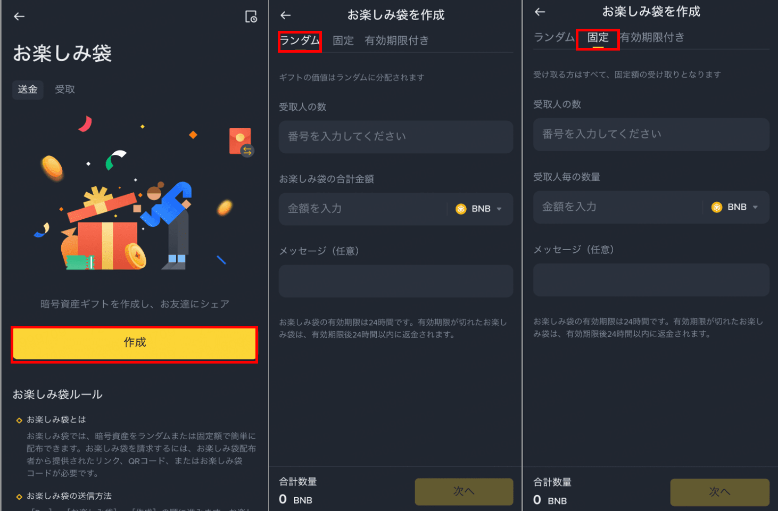Tap 次へ button on the random screen
The width and height of the screenshot is (778, 511).
coord(464,491)
